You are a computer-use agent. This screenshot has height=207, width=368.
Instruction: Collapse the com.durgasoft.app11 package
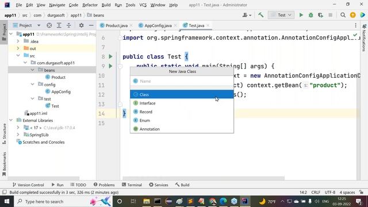[25, 63]
